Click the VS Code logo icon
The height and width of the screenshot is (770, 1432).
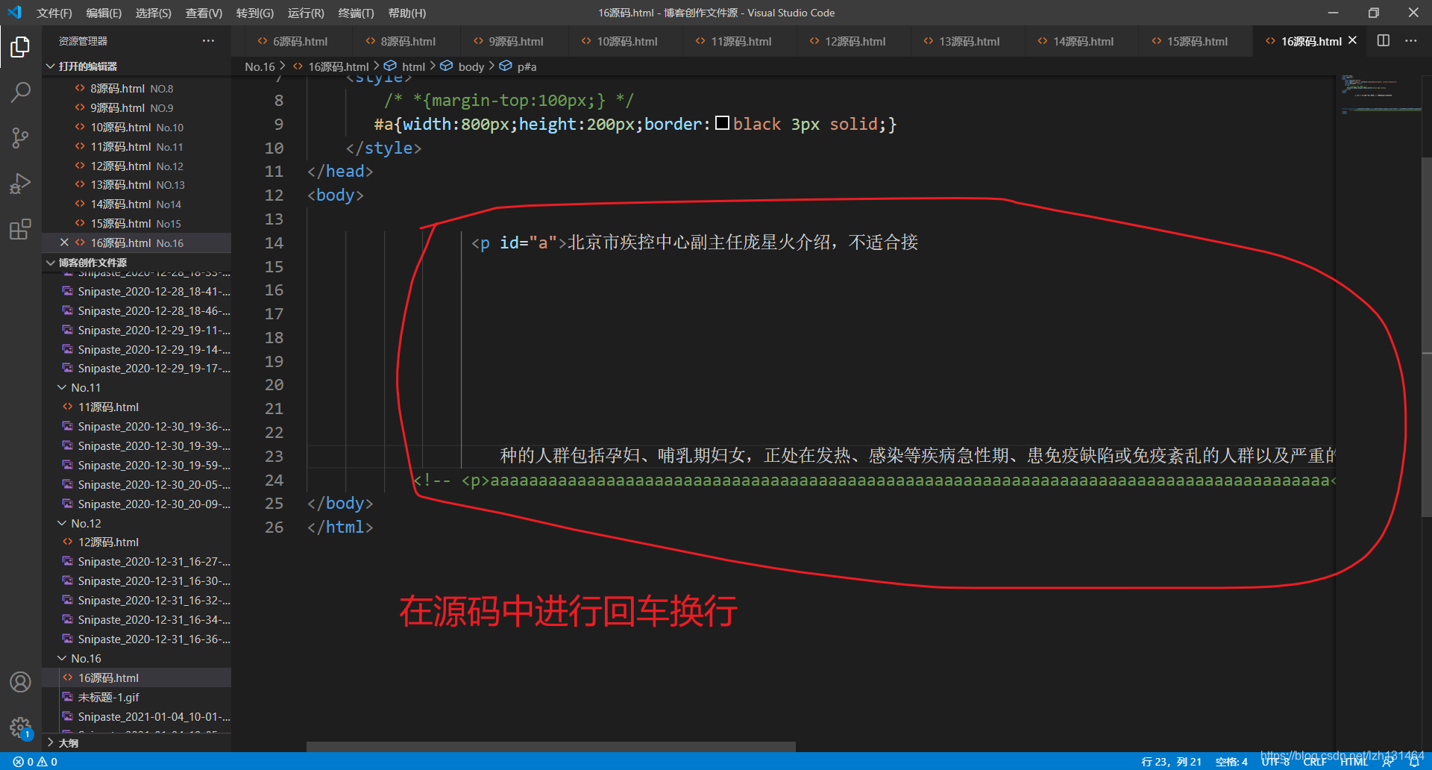click(x=15, y=13)
